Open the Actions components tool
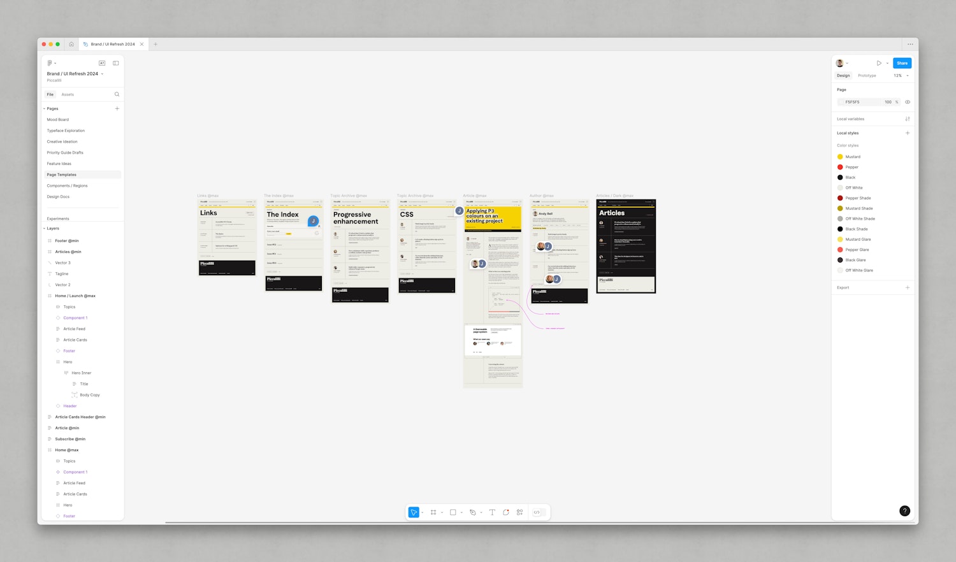Screen dimensions: 956x562 click(x=520, y=512)
